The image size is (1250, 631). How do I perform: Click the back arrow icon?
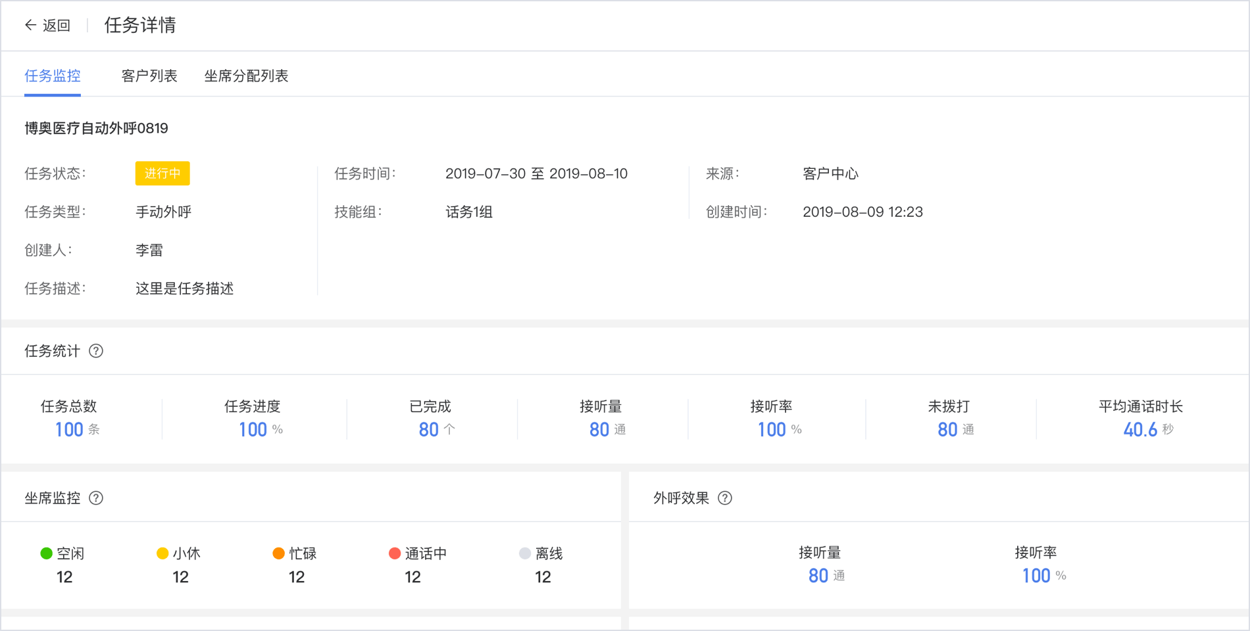[30, 25]
